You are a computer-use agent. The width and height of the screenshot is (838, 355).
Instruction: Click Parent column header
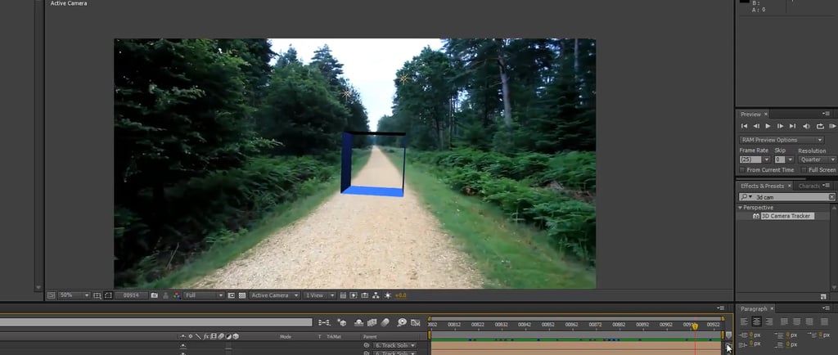tap(369, 337)
